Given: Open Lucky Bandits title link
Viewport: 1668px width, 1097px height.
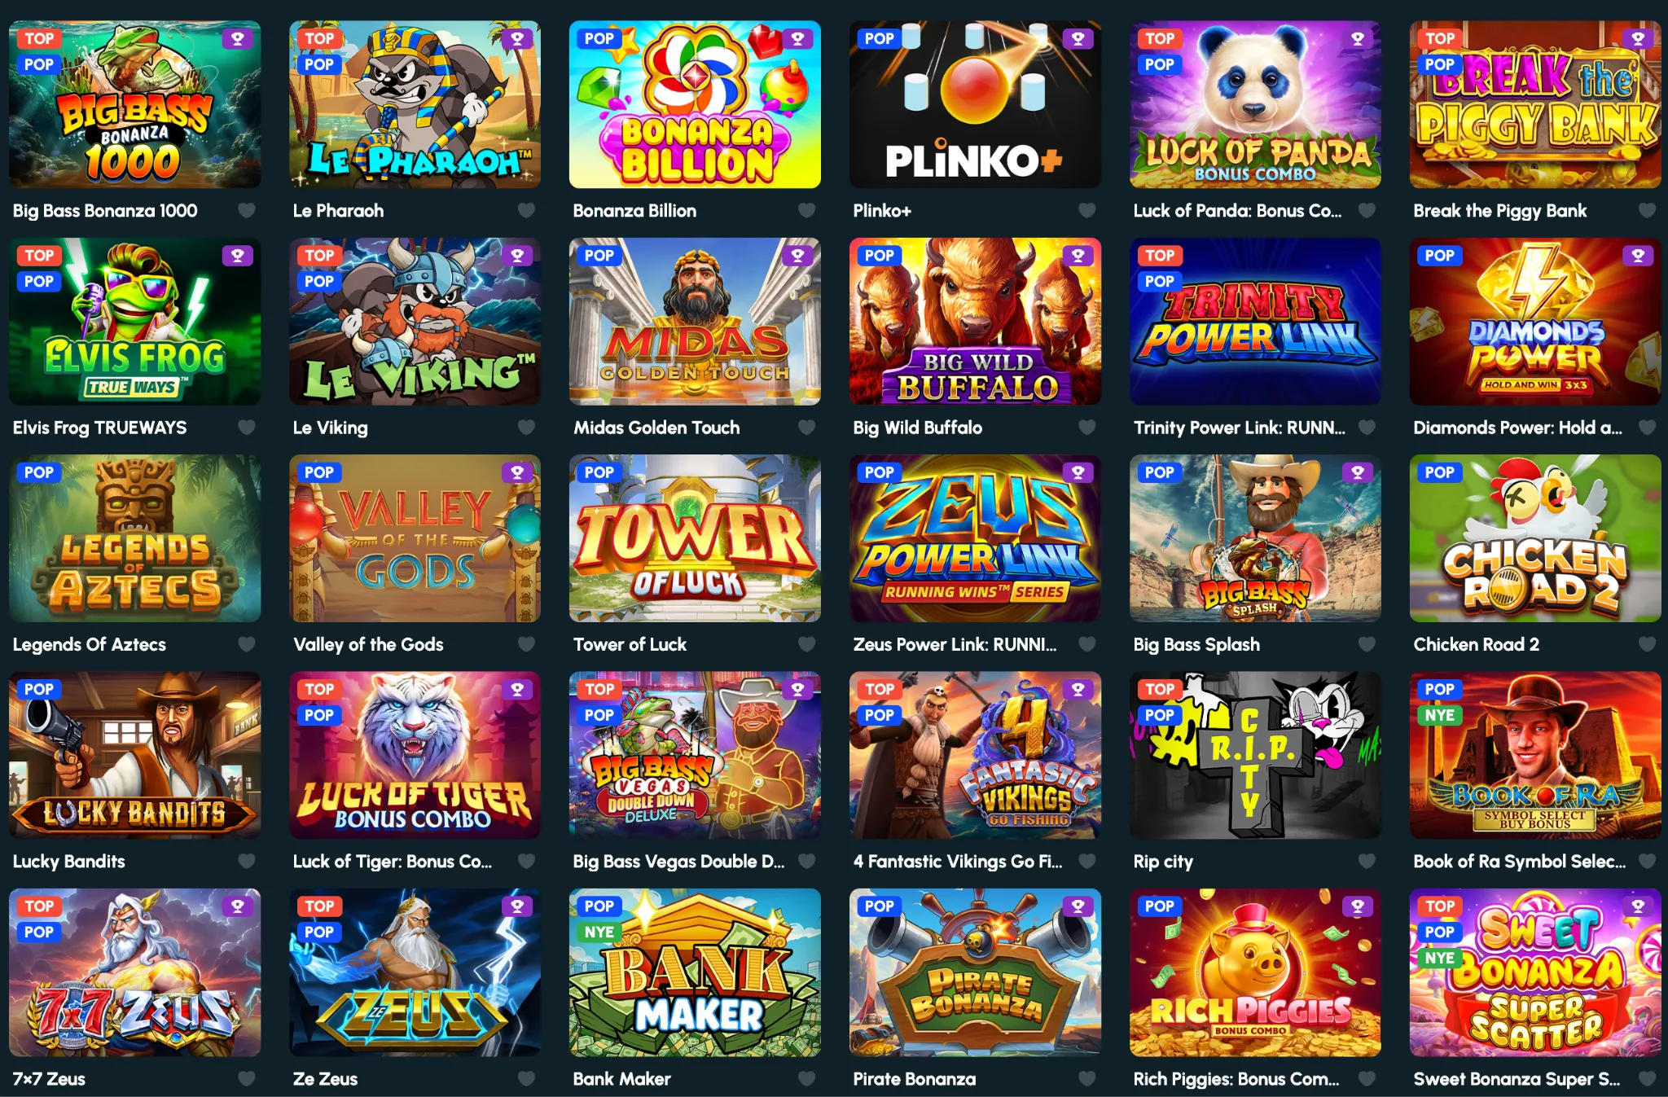Looking at the screenshot, I should 69,862.
